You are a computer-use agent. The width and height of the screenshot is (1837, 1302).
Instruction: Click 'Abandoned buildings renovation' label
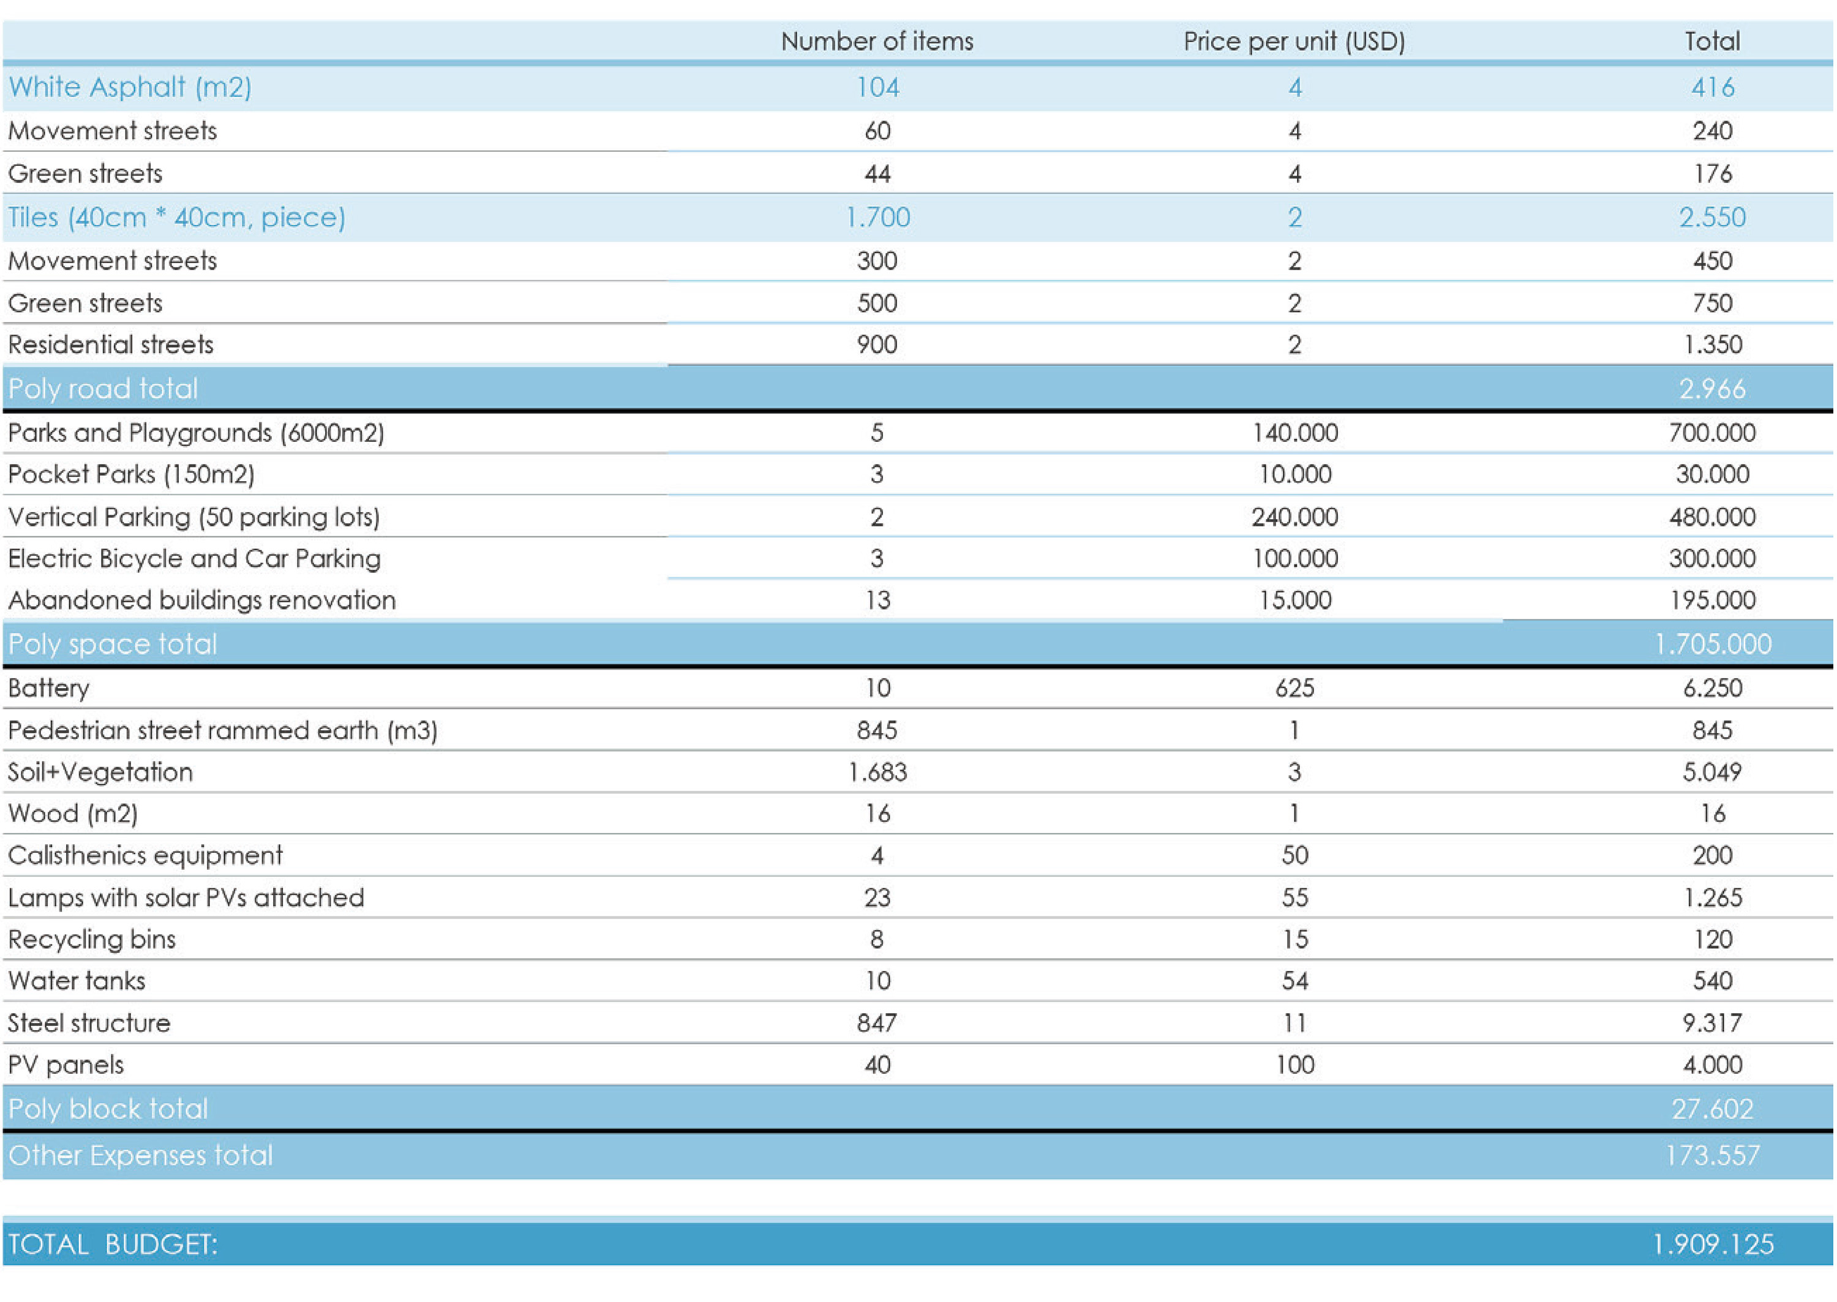point(201,600)
